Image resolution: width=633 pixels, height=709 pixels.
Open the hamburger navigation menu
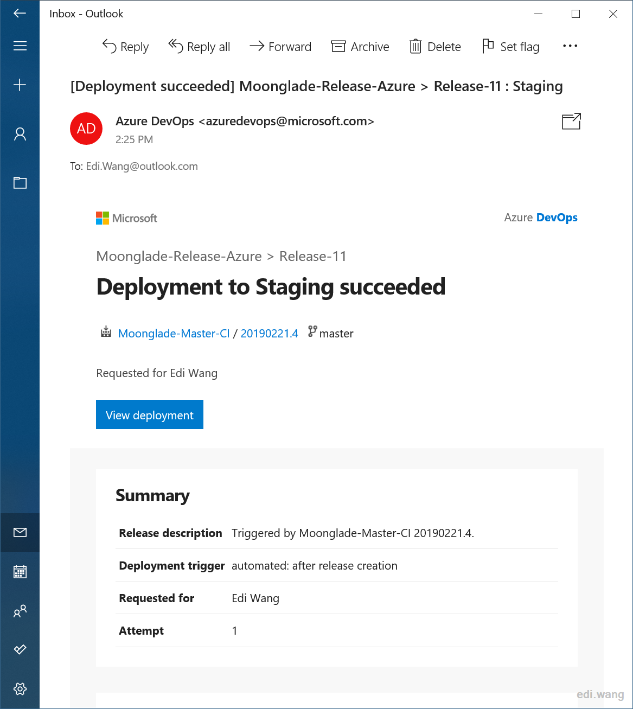pyautogui.click(x=20, y=46)
